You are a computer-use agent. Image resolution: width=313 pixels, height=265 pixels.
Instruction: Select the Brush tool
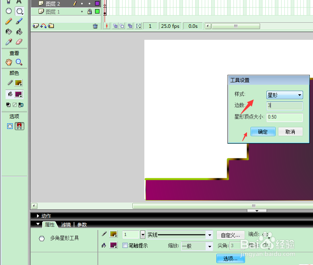[x=19, y=21]
